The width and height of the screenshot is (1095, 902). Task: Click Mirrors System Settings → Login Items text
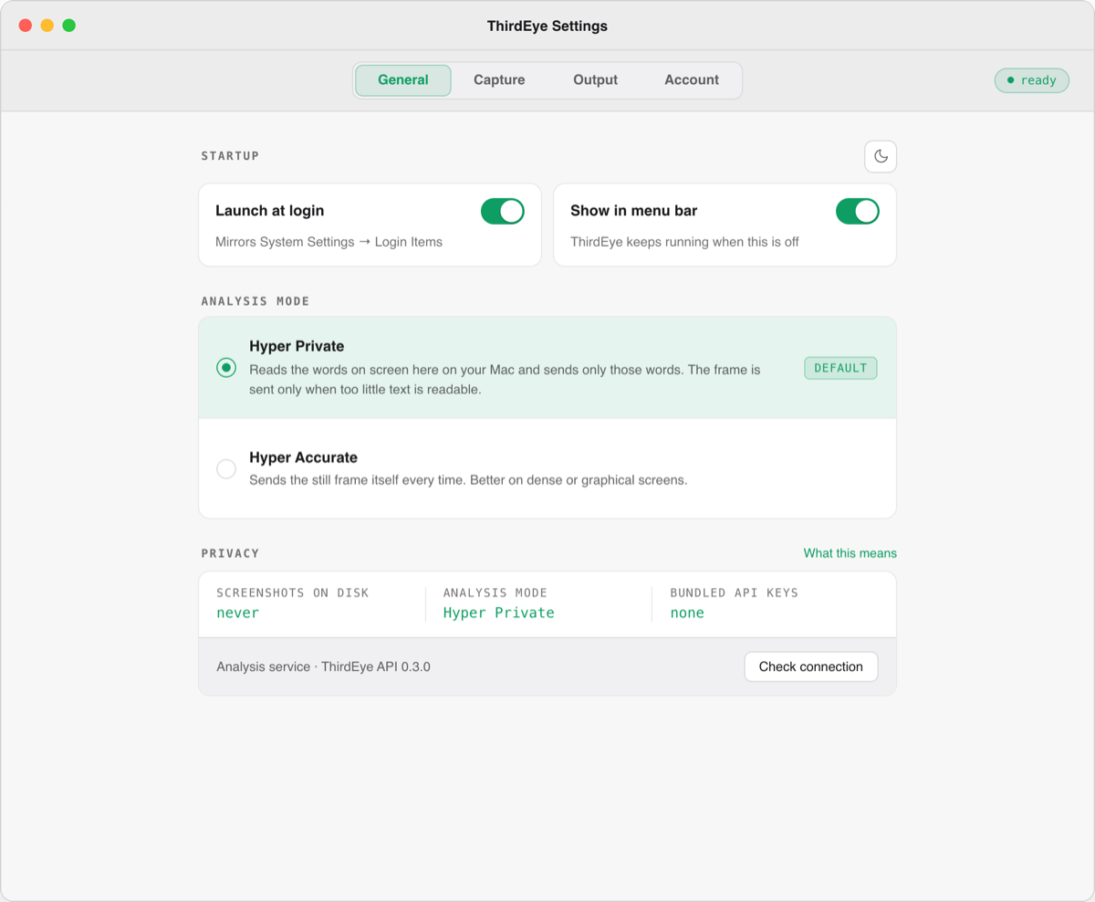coord(328,242)
